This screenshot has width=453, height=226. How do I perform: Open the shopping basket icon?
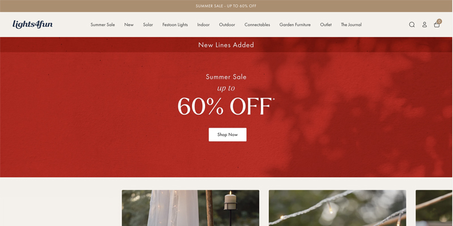pyautogui.click(x=437, y=25)
